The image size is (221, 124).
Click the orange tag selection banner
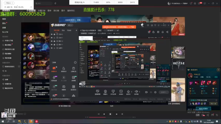(119, 27)
